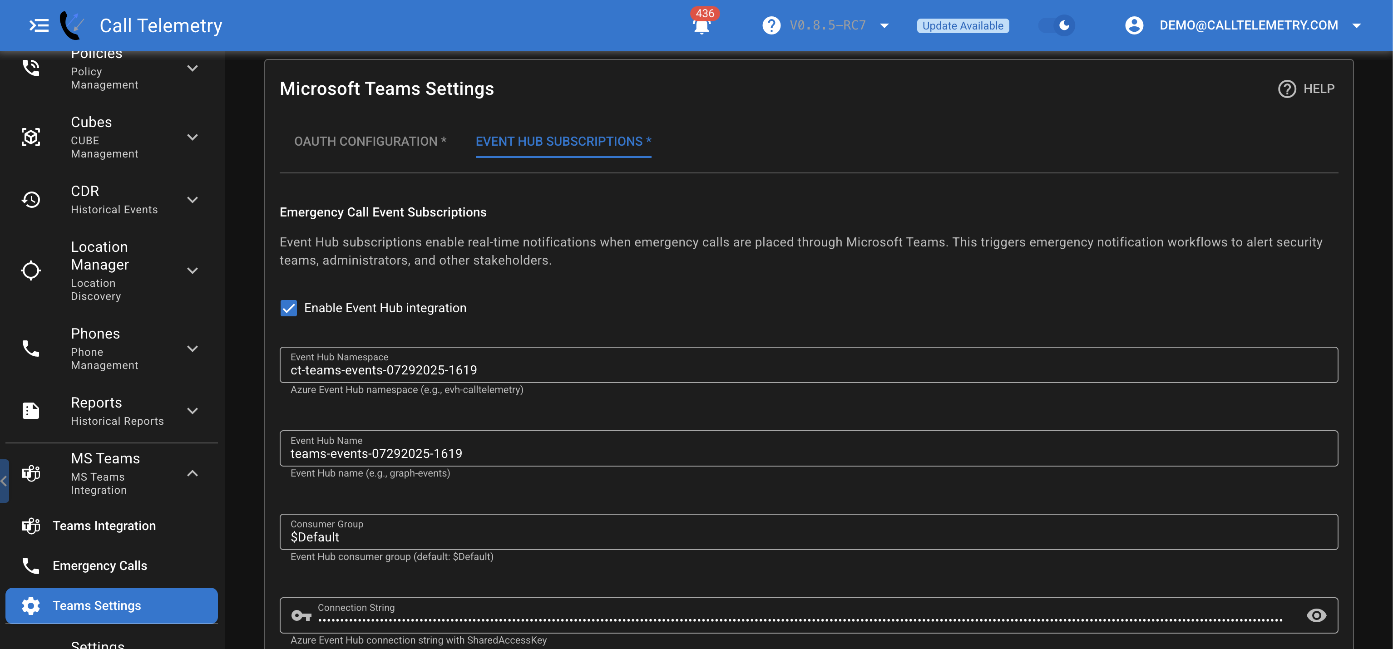Click the Call Telemetry title

pos(161,25)
